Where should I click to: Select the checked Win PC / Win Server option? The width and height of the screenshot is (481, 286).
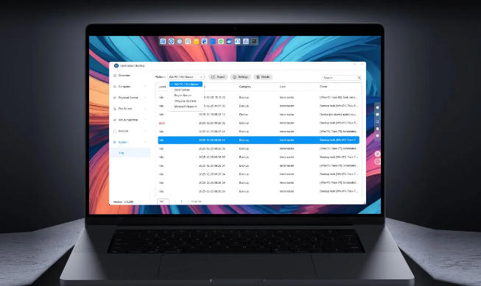click(x=186, y=85)
